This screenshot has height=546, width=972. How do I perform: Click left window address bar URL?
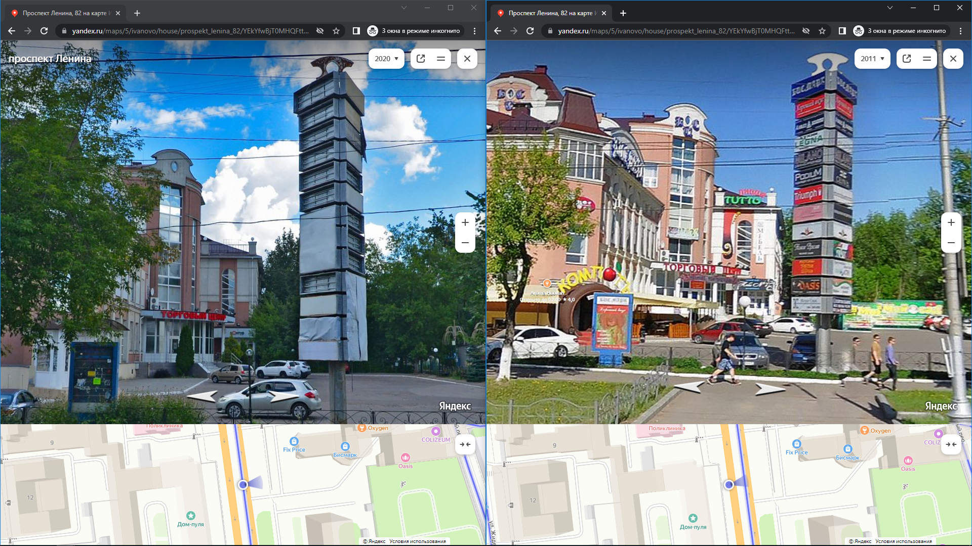click(x=190, y=31)
